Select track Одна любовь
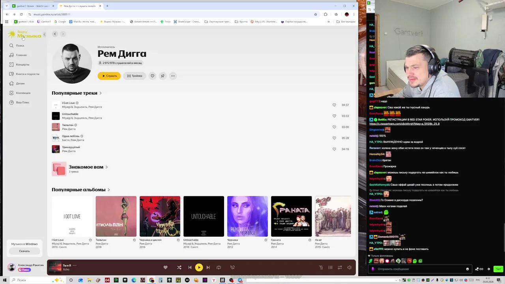 [71, 136]
